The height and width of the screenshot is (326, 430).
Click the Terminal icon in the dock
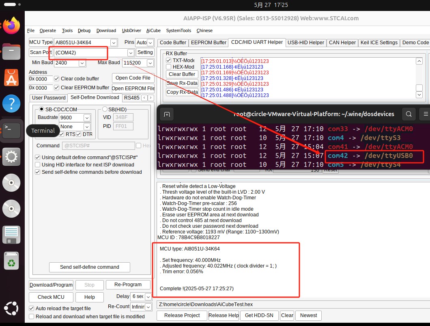click(x=11, y=130)
